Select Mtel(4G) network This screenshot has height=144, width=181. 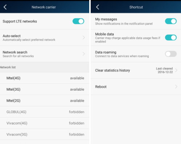tap(45, 78)
